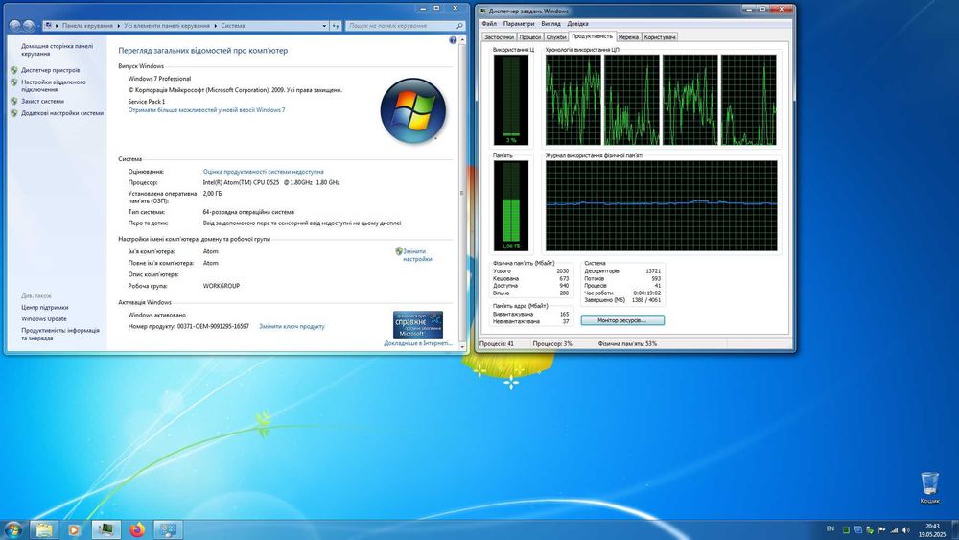Open help via the blue question mark icon
959x540 pixels.
[453, 40]
